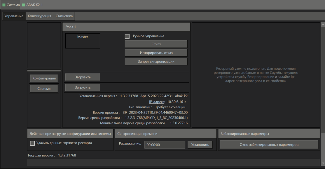Screen dimensions: 325x169
Task: Click the IP-адреса link
Action: (157, 102)
